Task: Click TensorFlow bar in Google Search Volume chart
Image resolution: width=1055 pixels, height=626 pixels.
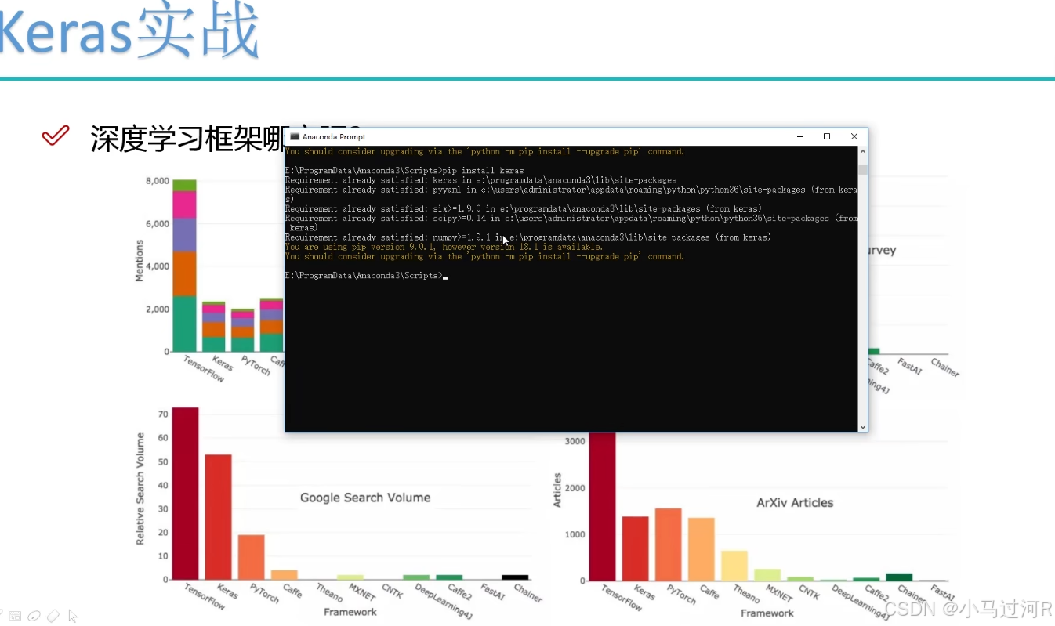Action: pyautogui.click(x=185, y=494)
